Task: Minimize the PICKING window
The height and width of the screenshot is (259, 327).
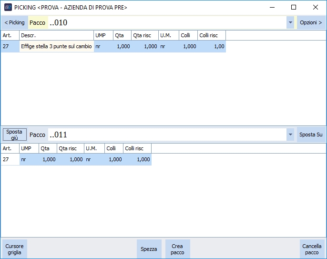Action: tap(272, 7)
